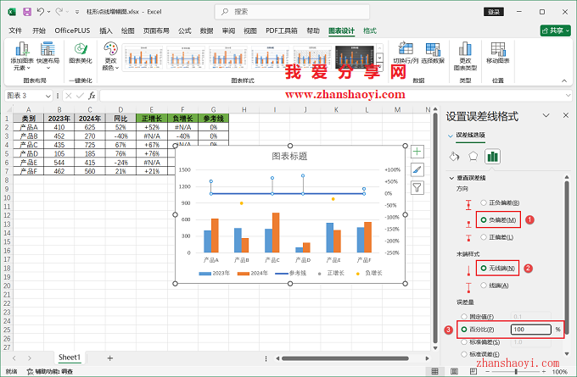The image size is (577, 377).
Task: Click the percentage value input field
Action: (531, 330)
